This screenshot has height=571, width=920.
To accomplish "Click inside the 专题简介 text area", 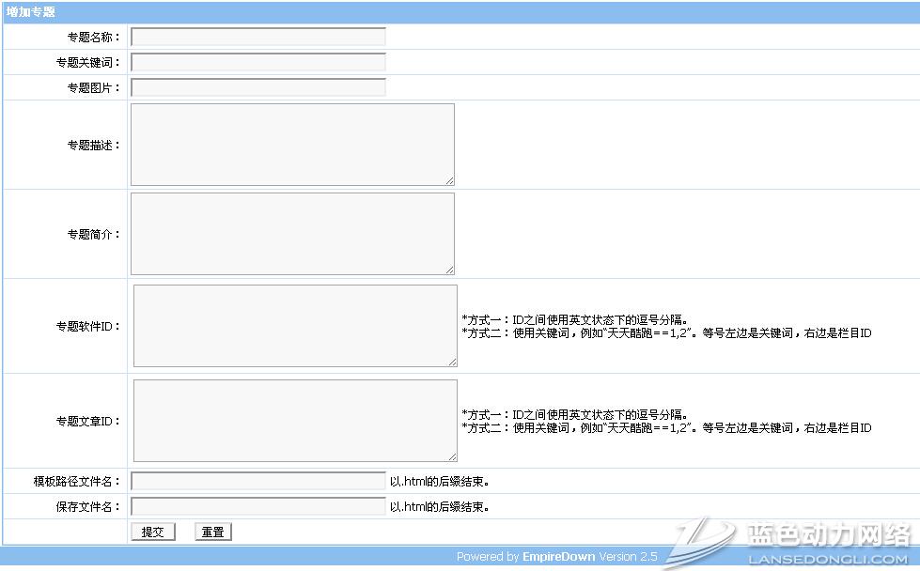I will [291, 234].
